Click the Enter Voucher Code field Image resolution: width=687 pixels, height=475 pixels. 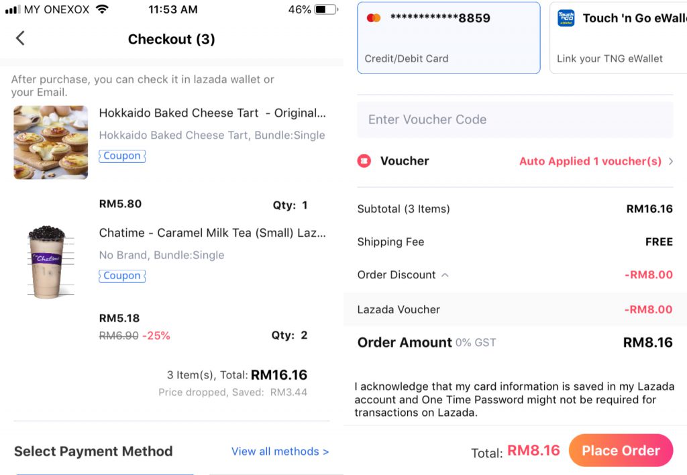[515, 119]
